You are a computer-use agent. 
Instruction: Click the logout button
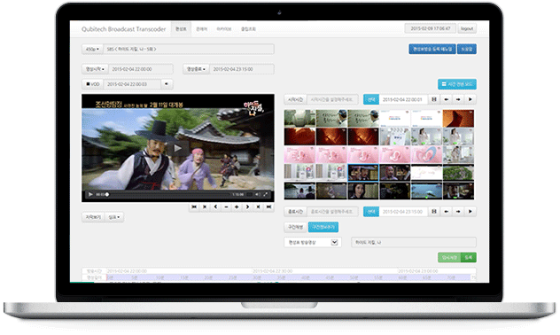(467, 28)
